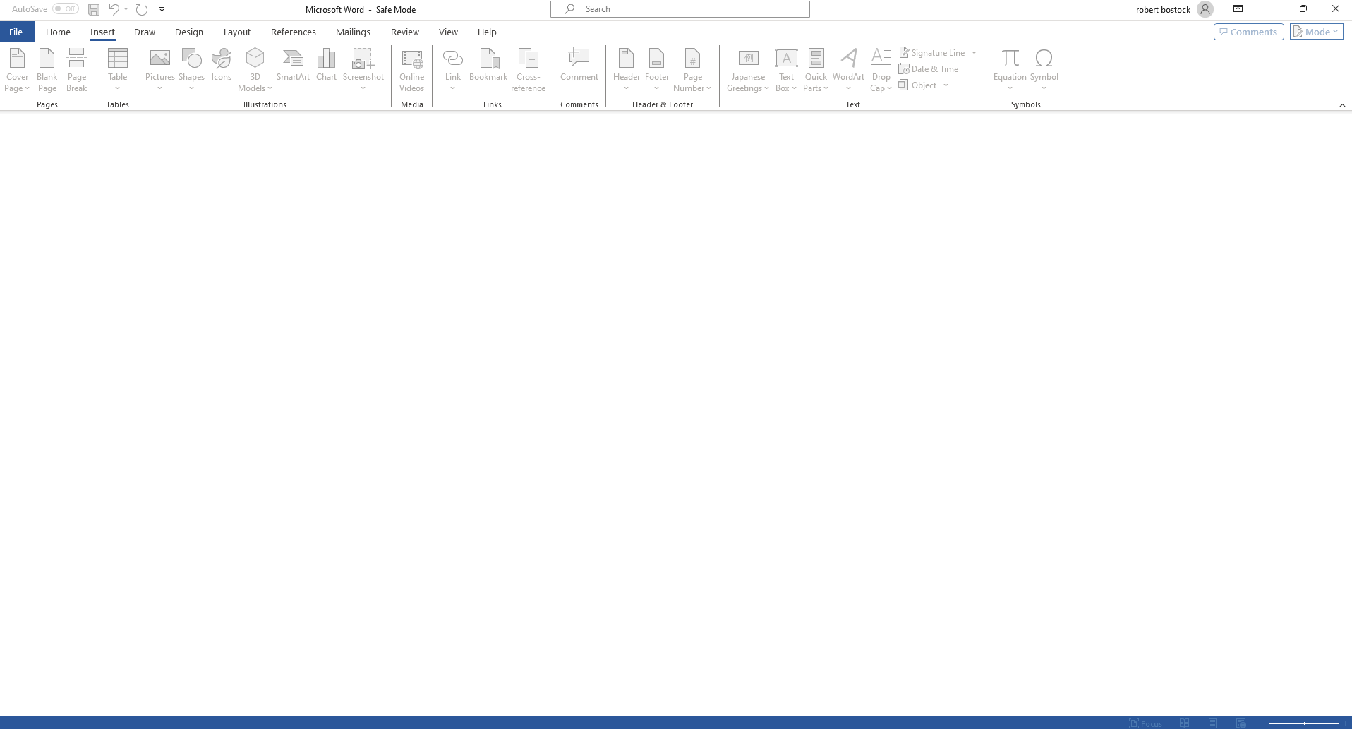Switch to Focus mode
Screen dimensions: 1352x729
point(1145,723)
